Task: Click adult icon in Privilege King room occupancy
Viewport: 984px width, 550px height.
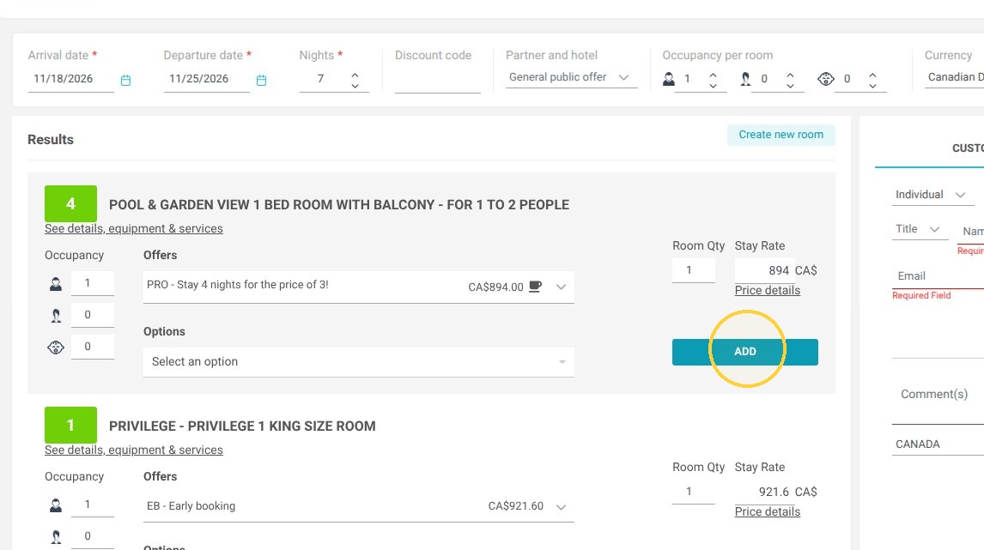Action: coord(56,505)
